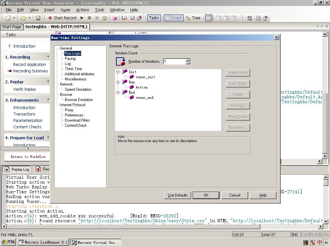Select Miscellaneous in the settings tree
The height and width of the screenshot is (247, 330).
tap(75, 79)
